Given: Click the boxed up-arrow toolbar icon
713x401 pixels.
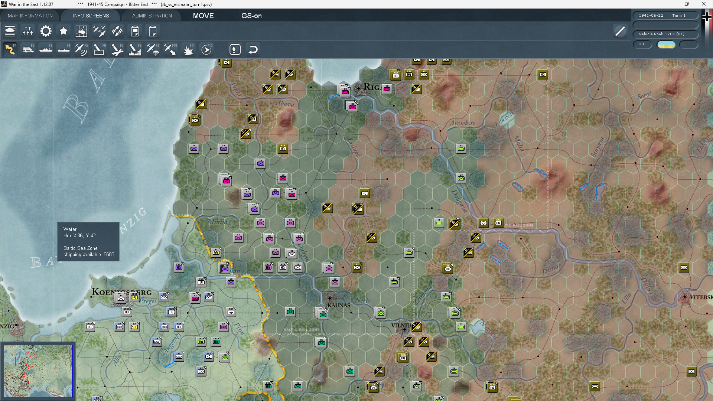Looking at the screenshot, I should 235,49.
